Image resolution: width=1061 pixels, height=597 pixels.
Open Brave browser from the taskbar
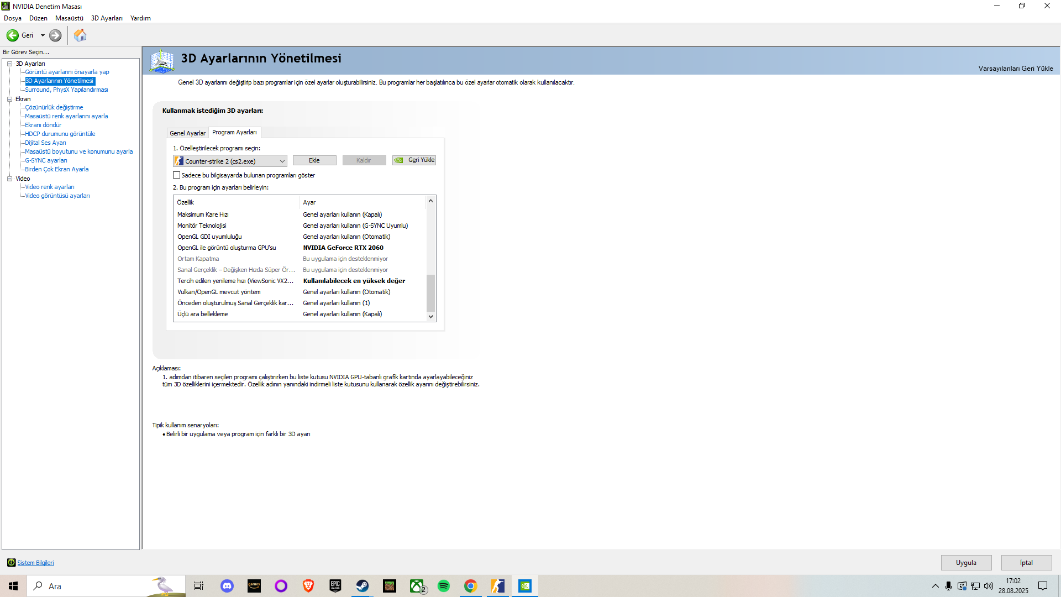click(308, 586)
